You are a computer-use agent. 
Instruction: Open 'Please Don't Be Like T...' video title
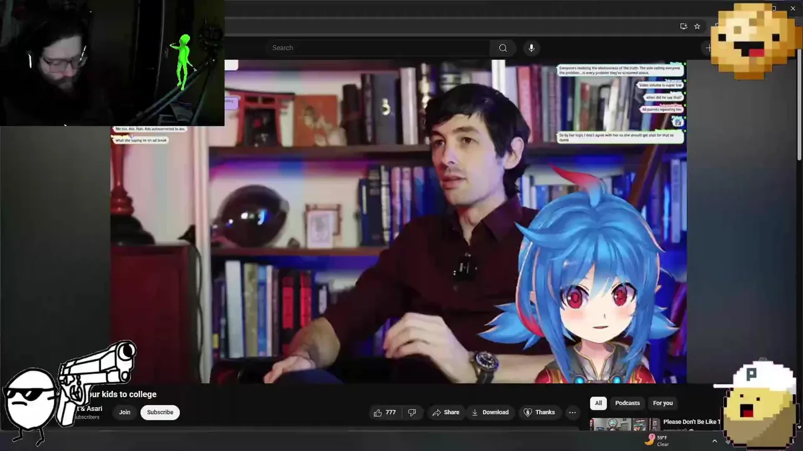692,422
